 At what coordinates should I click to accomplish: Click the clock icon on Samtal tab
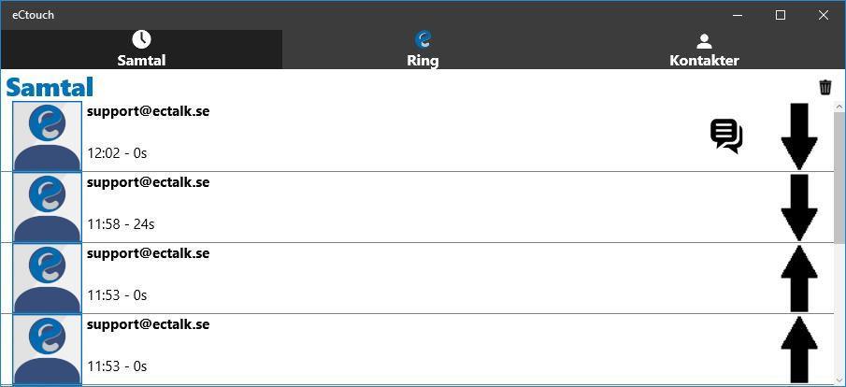(x=141, y=39)
